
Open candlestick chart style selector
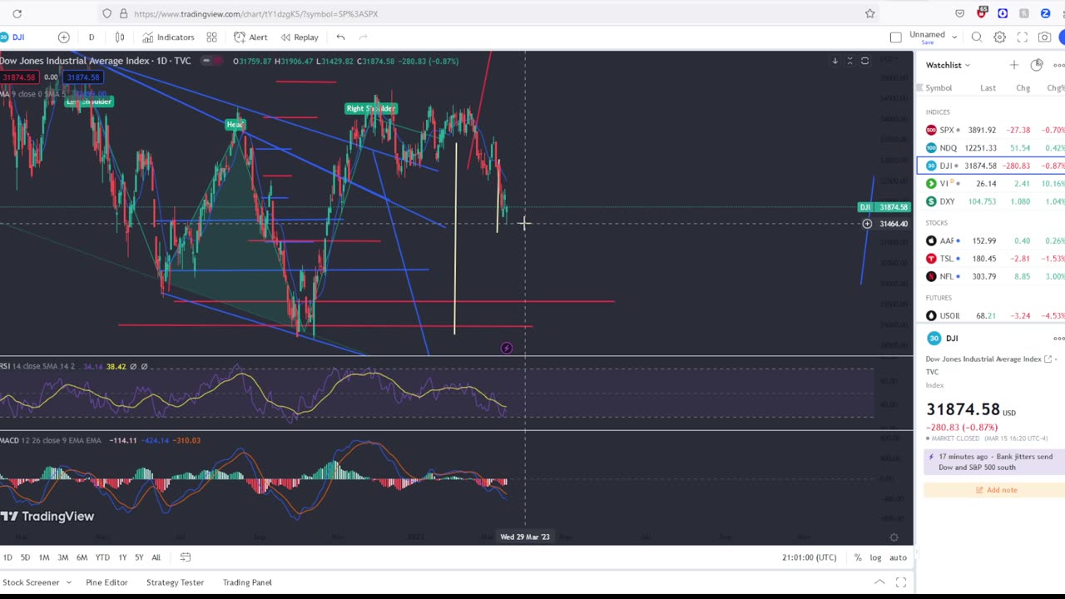pos(120,37)
